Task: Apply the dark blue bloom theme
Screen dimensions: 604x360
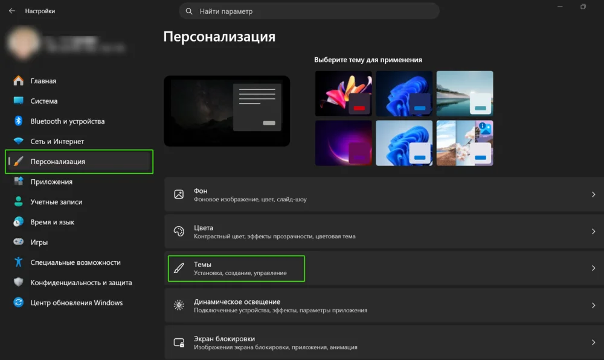Action: 404,93
